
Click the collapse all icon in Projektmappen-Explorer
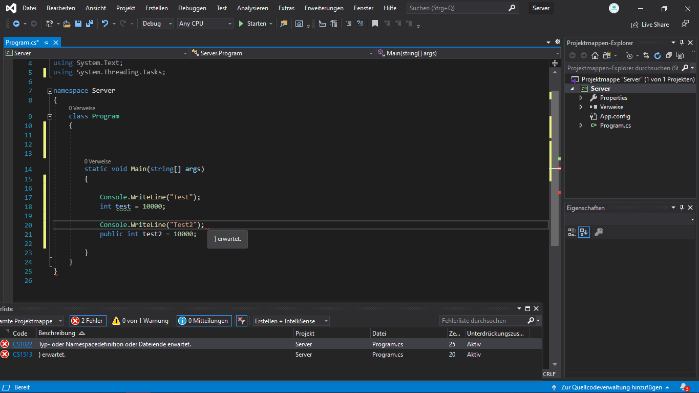point(669,55)
